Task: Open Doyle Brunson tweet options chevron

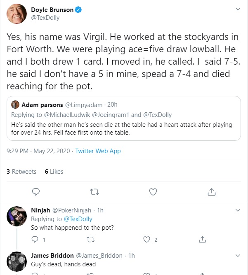Action: 238,9
